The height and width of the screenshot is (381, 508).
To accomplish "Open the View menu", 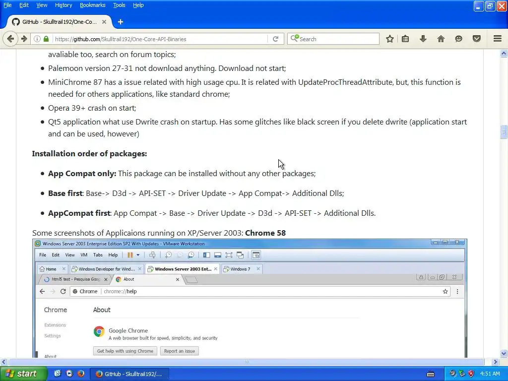I will [x=42, y=5].
